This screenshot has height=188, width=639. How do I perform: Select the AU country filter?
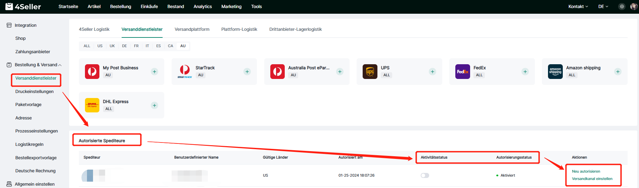coord(183,46)
